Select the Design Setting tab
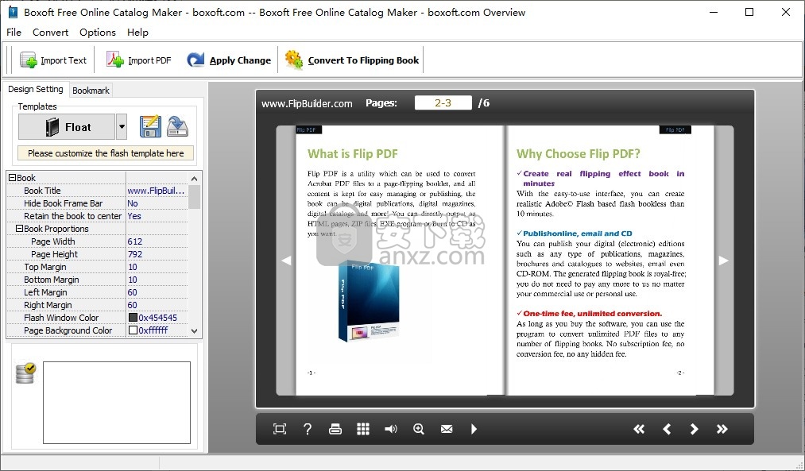The image size is (805, 471). coord(36,89)
